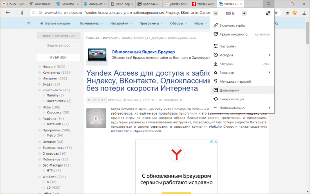Image resolution: width=310 pixels, height=194 pixels.
Task: Expand the 'Дополнительно' submenu
Action: pos(242,108)
